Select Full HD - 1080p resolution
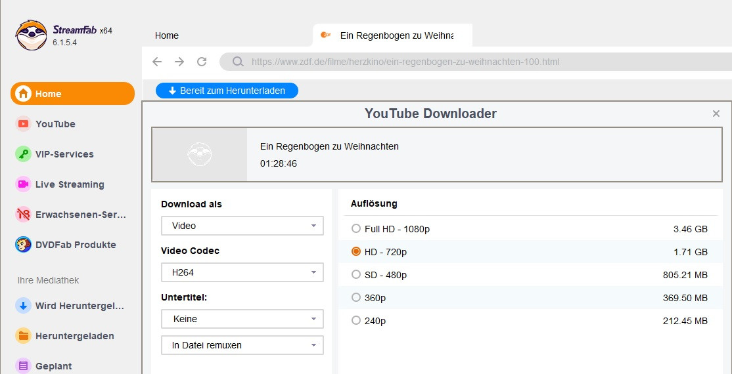Screen dimensions: 732x374 356,229
